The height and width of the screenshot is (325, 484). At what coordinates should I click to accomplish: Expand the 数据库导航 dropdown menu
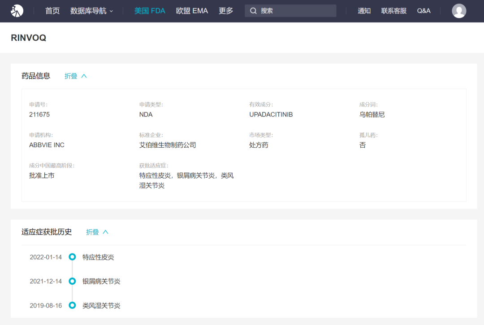92,11
